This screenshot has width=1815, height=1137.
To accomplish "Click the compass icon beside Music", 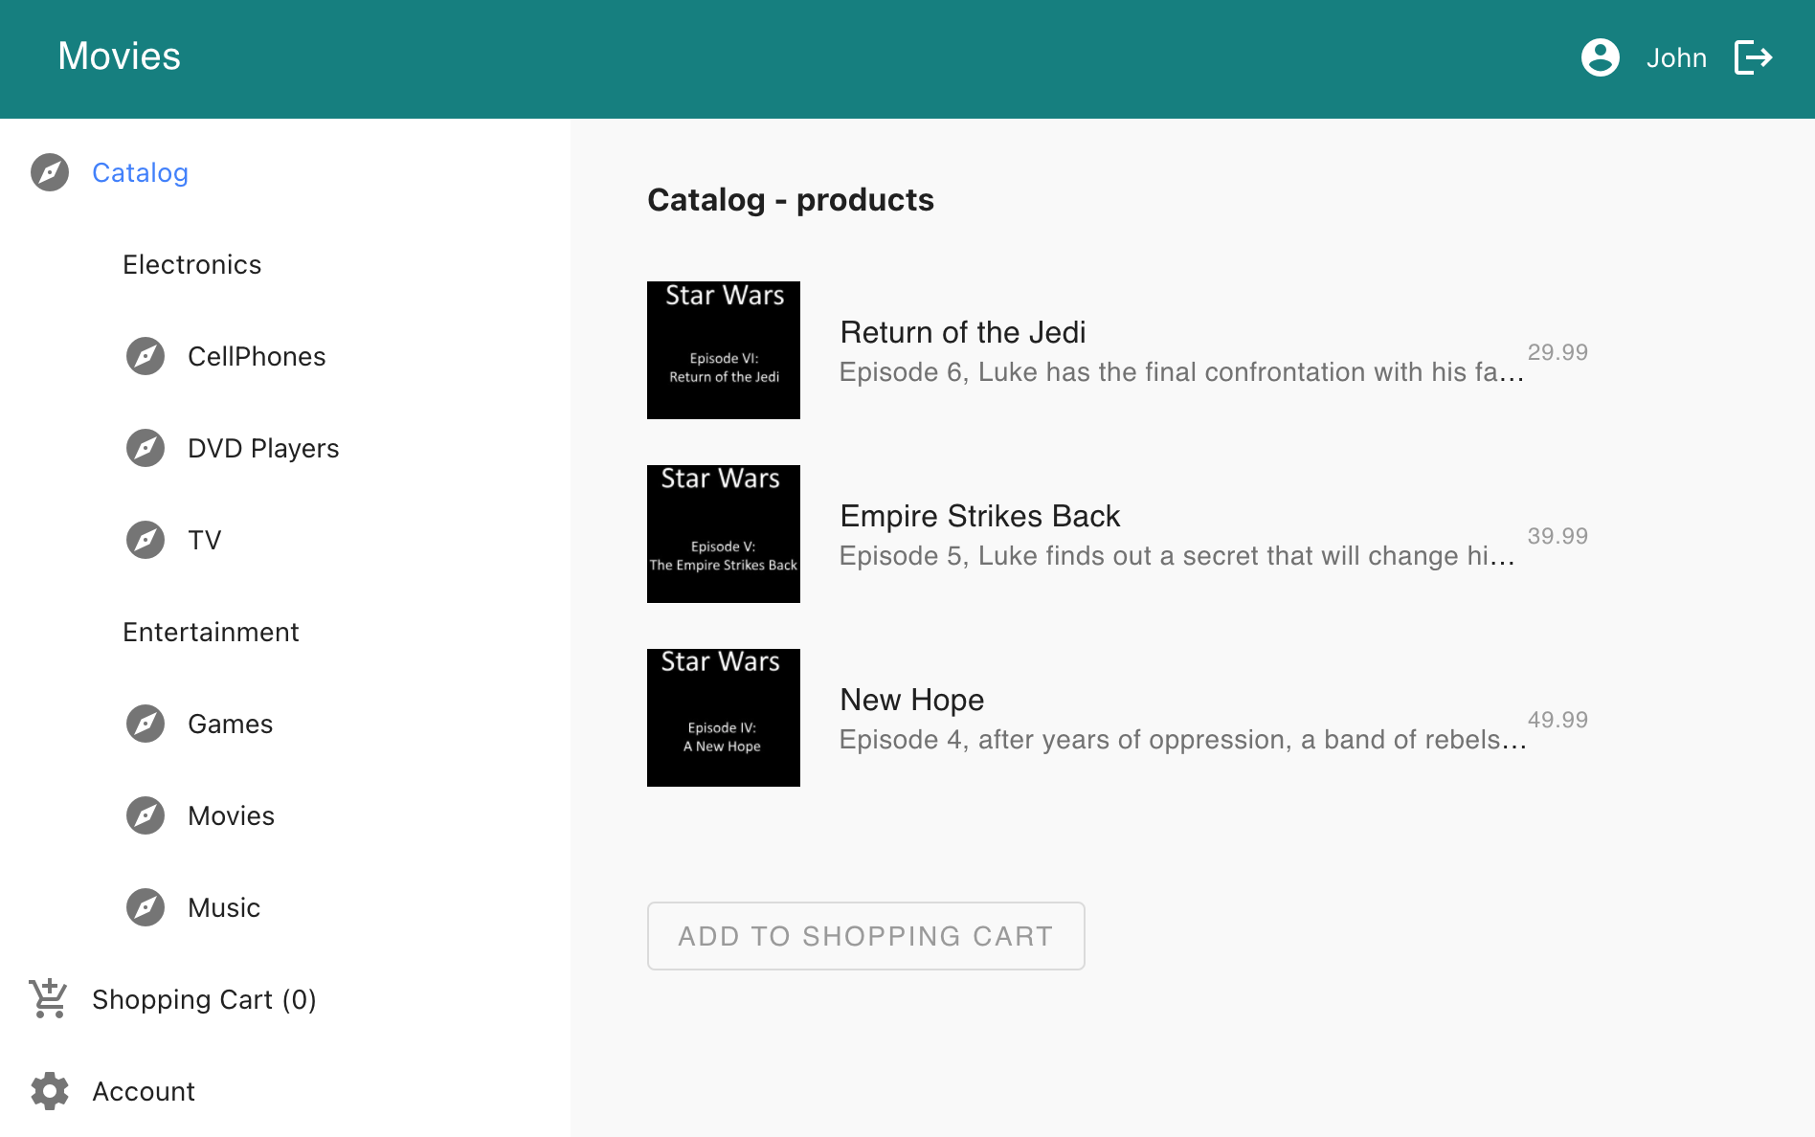I will 146,907.
